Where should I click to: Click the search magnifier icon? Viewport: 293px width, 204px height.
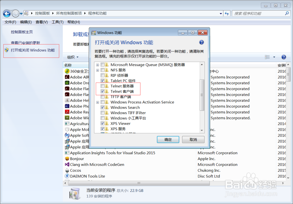click(287, 13)
